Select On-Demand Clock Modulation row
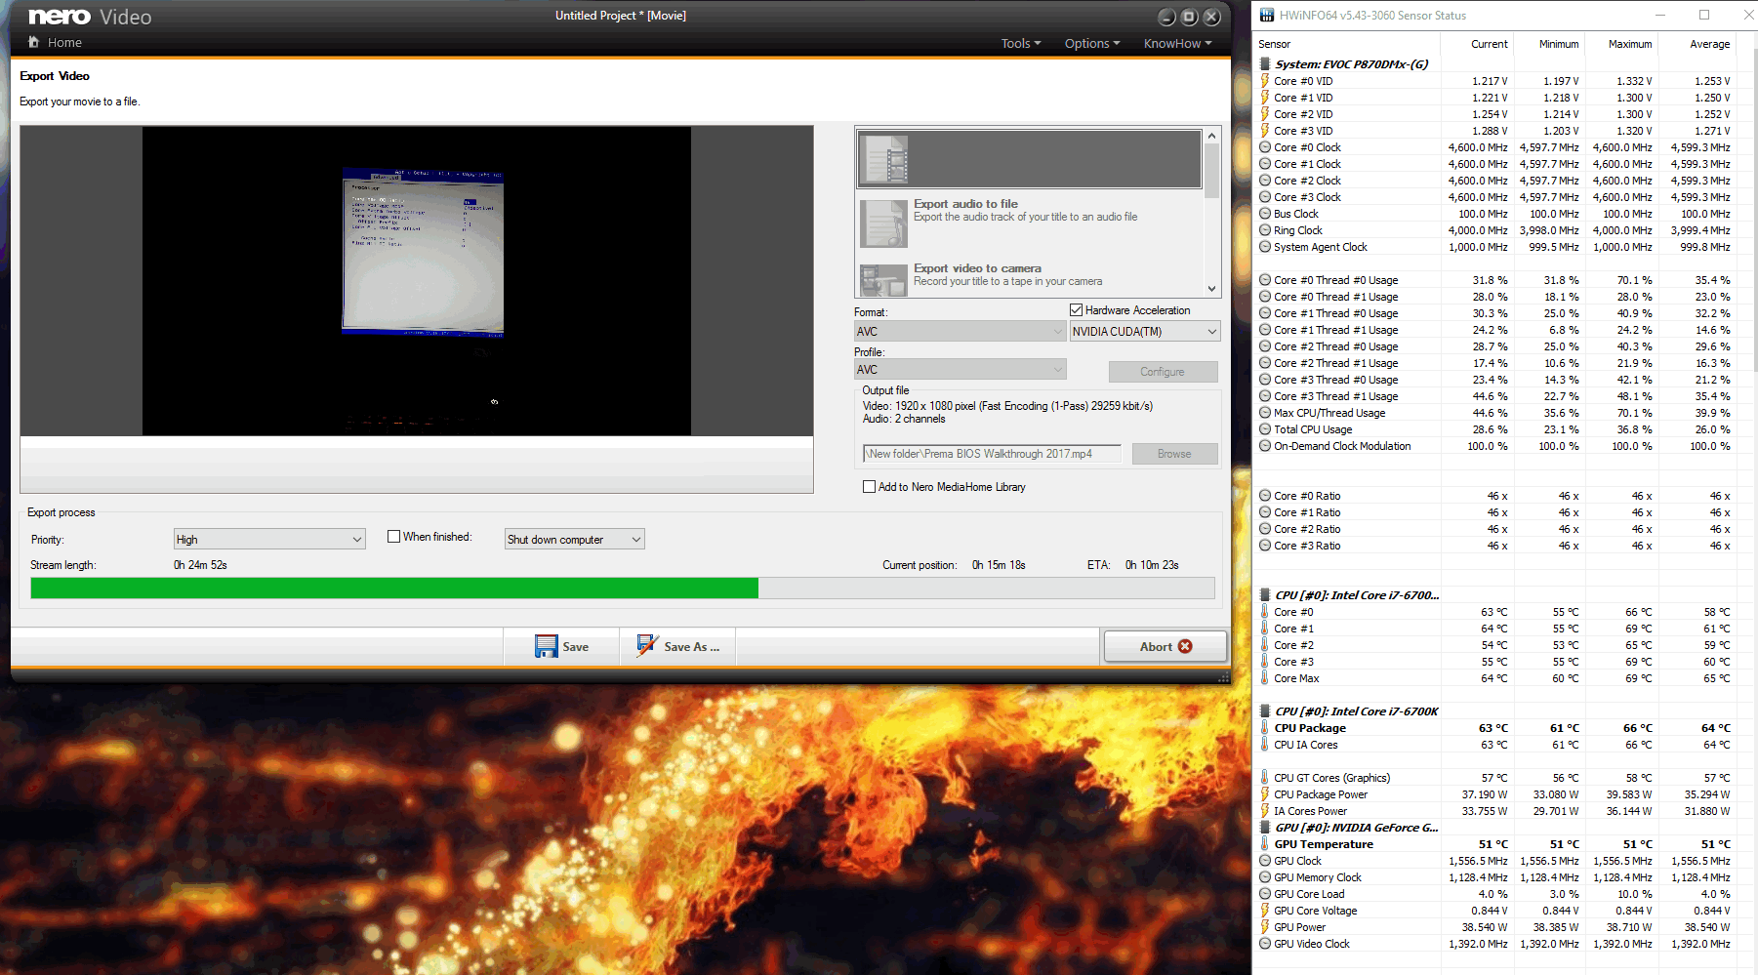The image size is (1758, 975). [1495, 446]
